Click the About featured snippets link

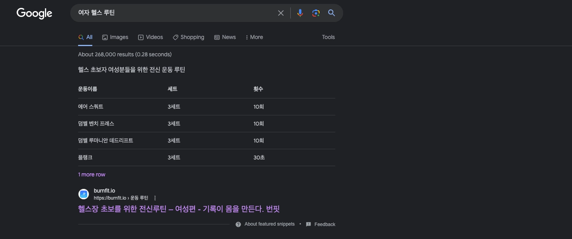click(x=269, y=224)
